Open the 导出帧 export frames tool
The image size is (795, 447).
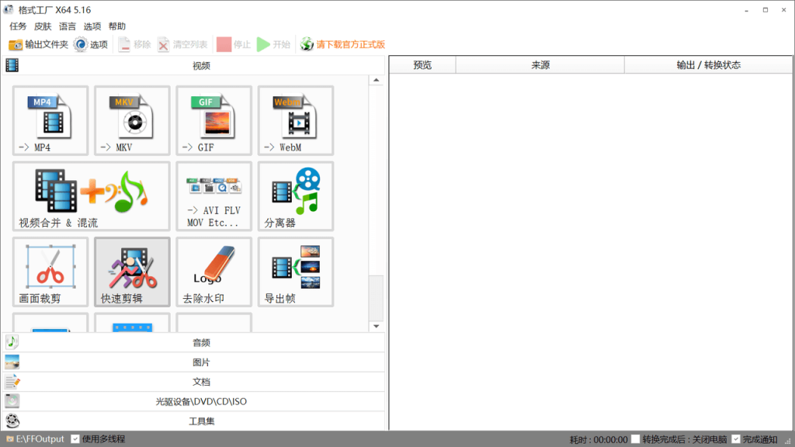coord(296,272)
